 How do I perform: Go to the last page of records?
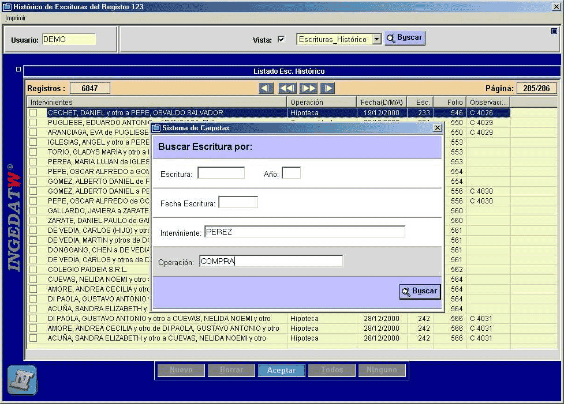[328, 88]
